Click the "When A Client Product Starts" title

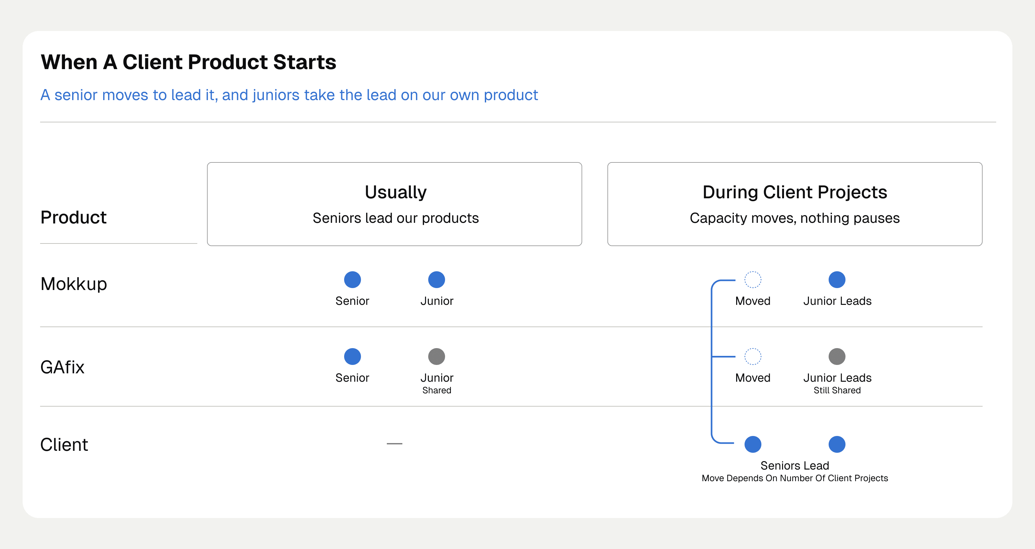coord(189,62)
